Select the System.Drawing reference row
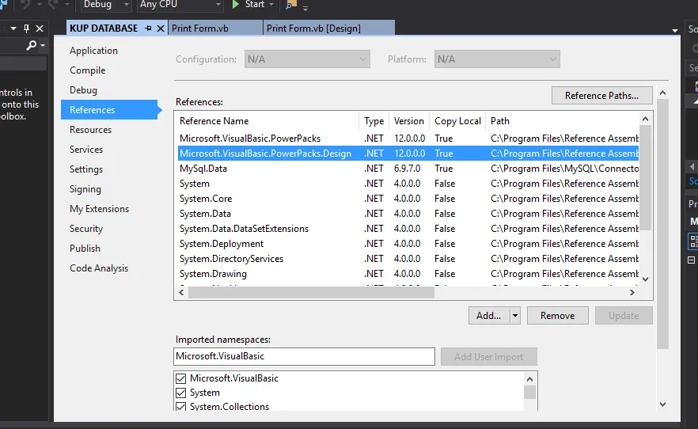 coord(408,274)
